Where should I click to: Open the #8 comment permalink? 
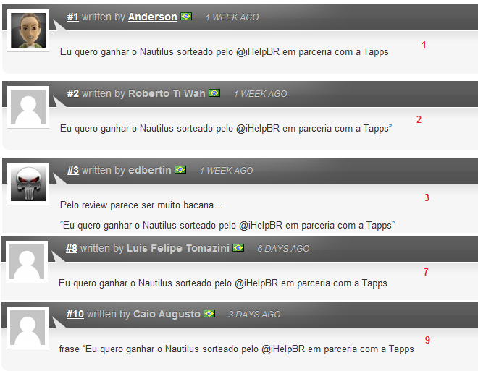[72, 248]
